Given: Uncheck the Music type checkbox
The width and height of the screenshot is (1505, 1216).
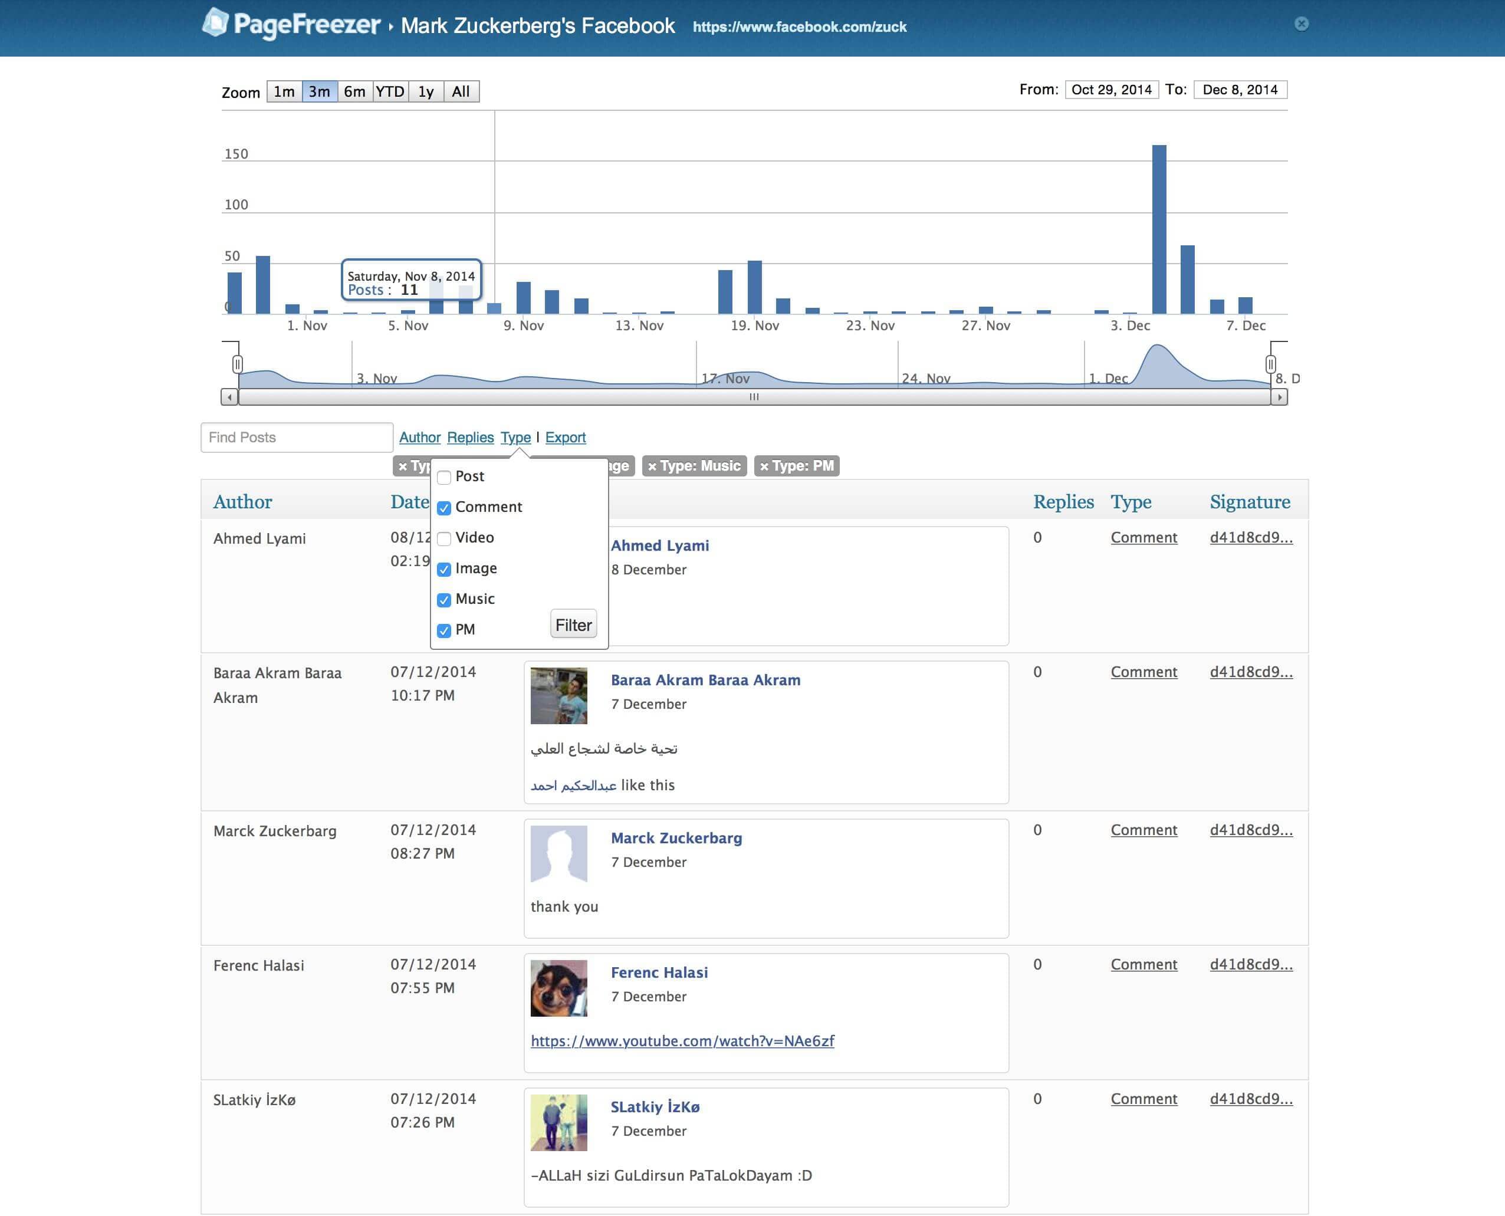Looking at the screenshot, I should tap(444, 600).
